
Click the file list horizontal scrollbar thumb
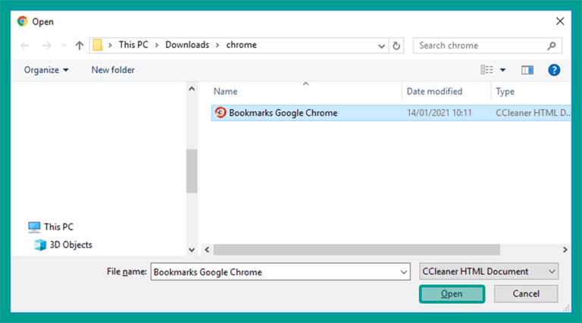pyautogui.click(x=357, y=250)
